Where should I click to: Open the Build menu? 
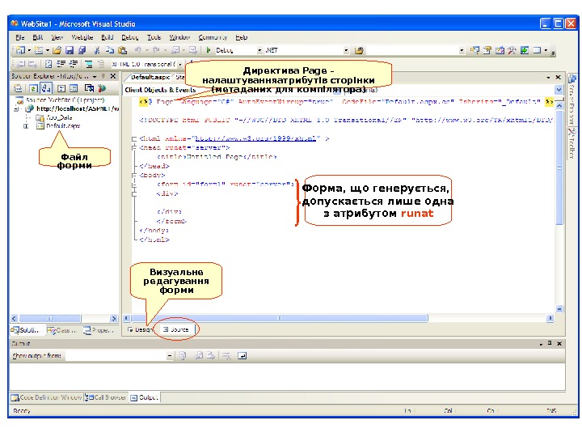coord(108,37)
